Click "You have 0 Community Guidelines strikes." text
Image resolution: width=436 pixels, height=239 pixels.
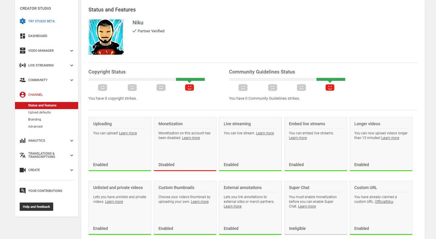264,98
